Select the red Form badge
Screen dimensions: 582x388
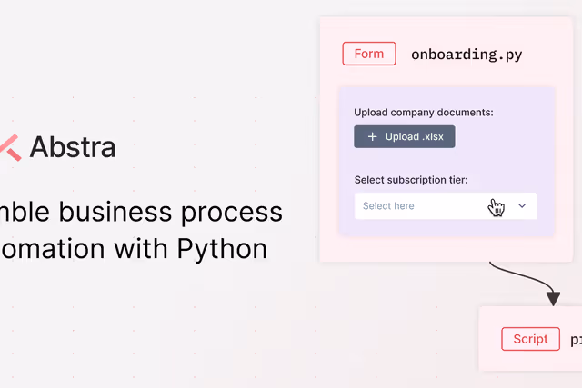click(x=369, y=54)
